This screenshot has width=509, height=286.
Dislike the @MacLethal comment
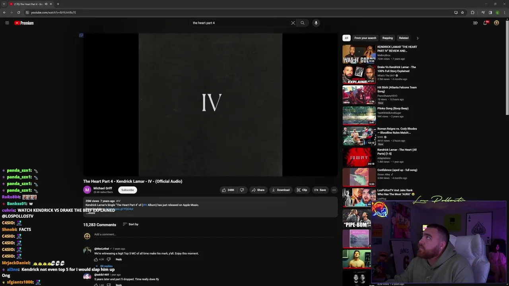point(109,259)
